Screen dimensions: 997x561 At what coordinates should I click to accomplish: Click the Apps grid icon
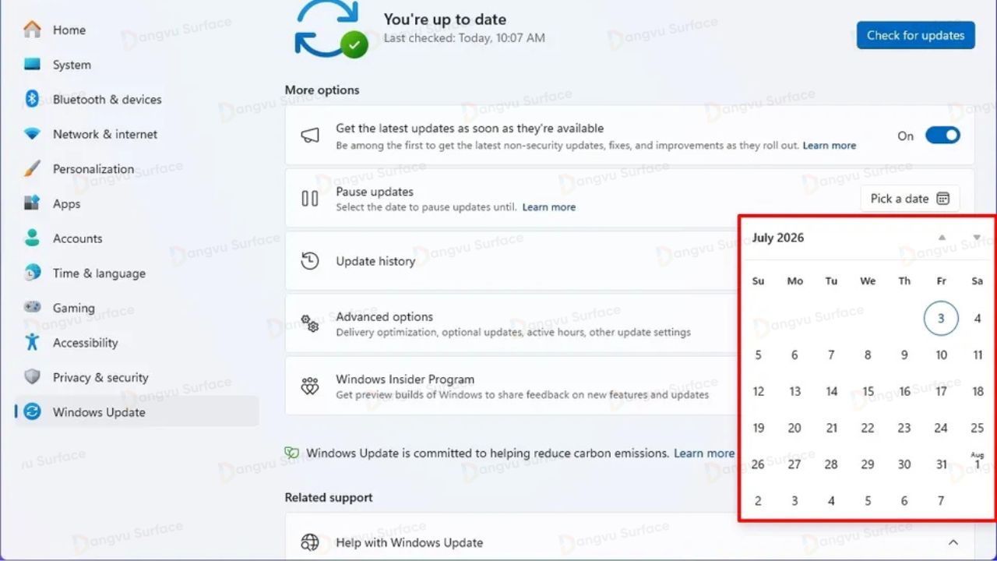[x=32, y=203]
